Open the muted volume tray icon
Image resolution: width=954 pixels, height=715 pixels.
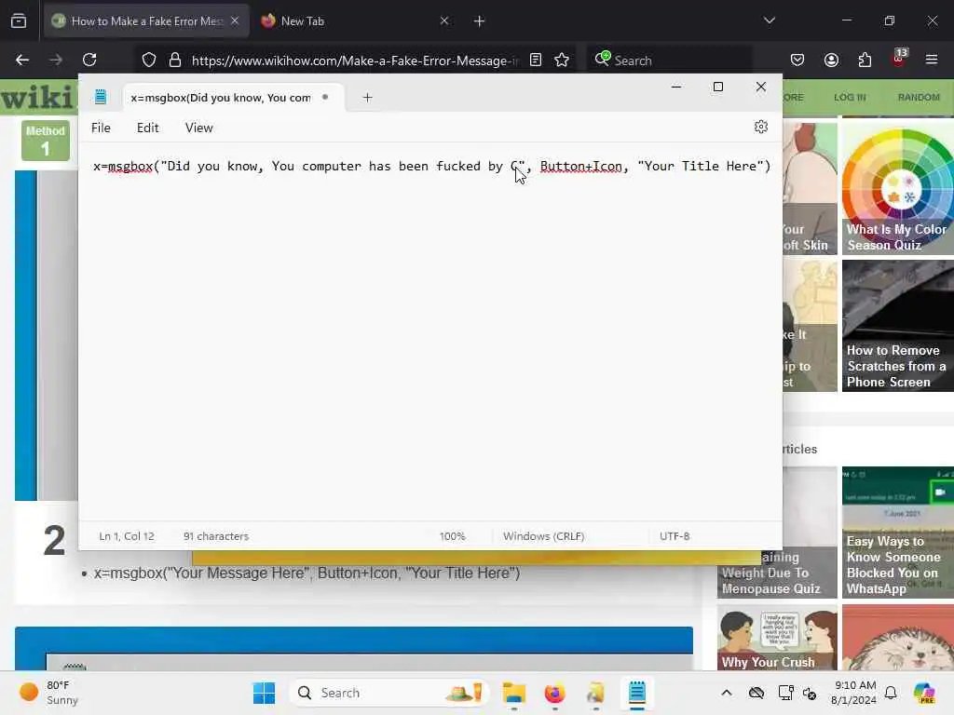810,693
